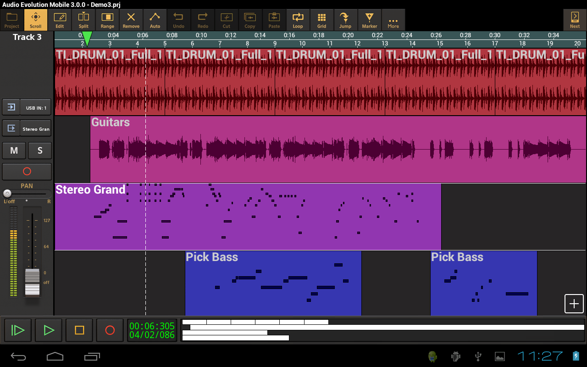The height and width of the screenshot is (367, 587).
Task: Choose the Range selection tool
Action: click(x=107, y=20)
